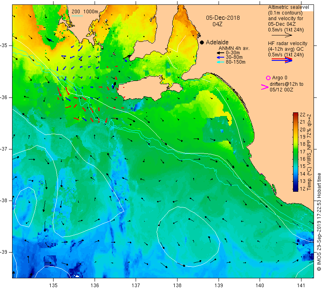Click the latitude label '-36'

(x=4, y=97)
